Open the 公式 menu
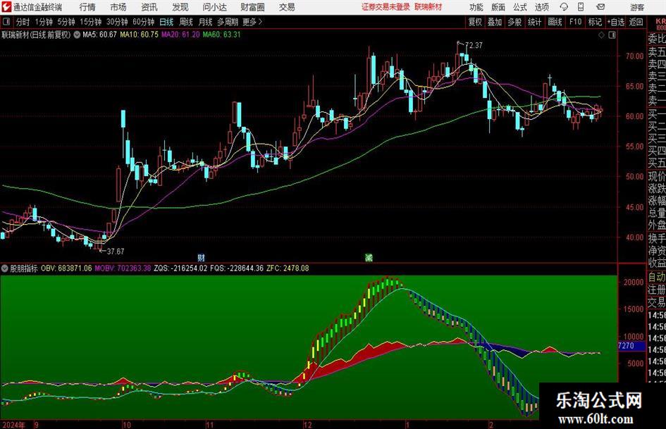The image size is (666, 429). (520, 7)
